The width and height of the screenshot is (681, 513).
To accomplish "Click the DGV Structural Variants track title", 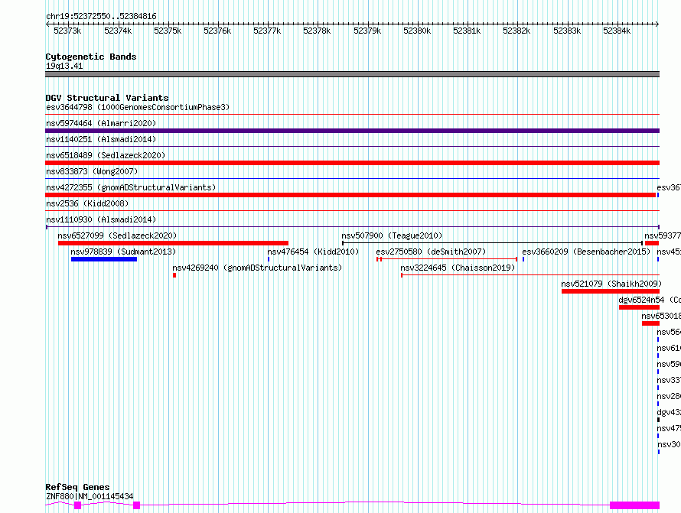I will click(x=107, y=98).
